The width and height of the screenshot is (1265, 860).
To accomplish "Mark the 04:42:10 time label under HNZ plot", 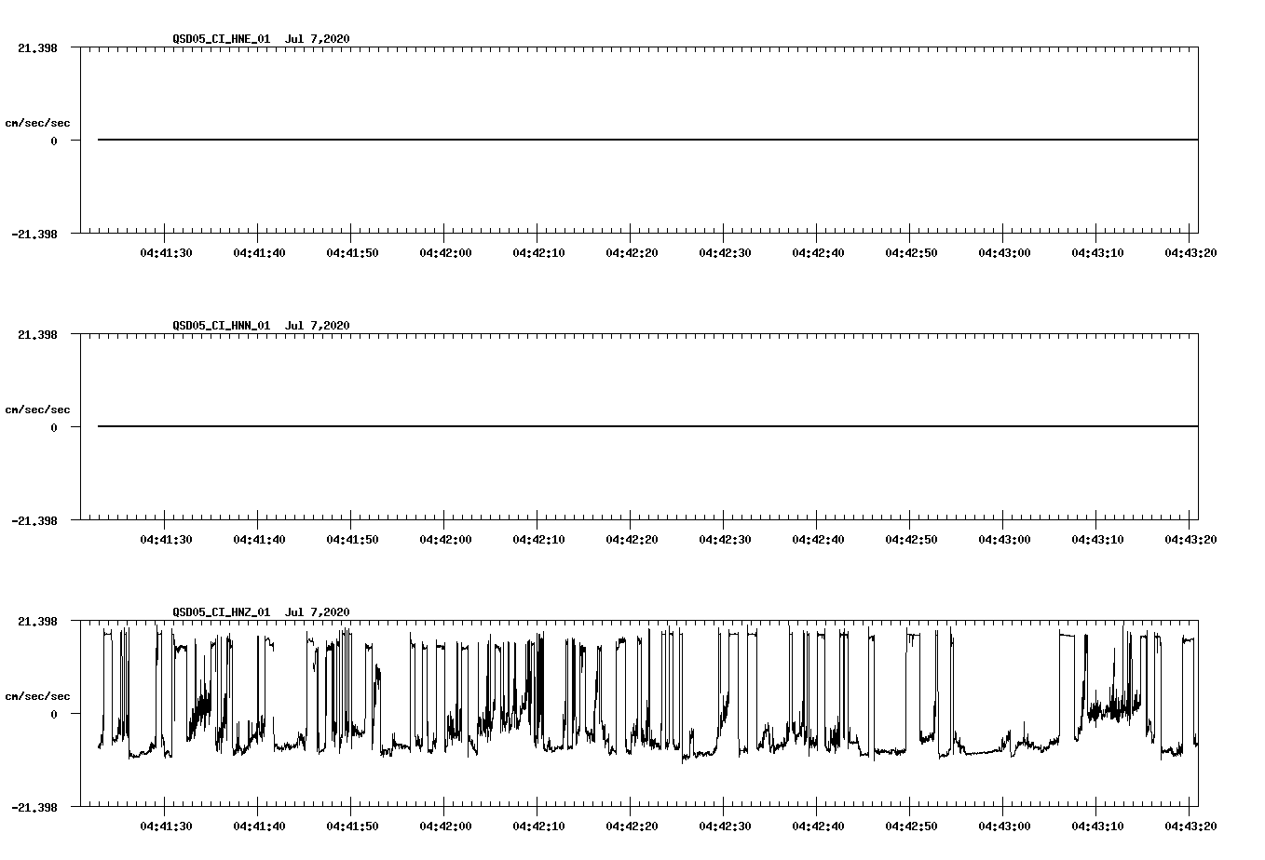I will coord(538,826).
